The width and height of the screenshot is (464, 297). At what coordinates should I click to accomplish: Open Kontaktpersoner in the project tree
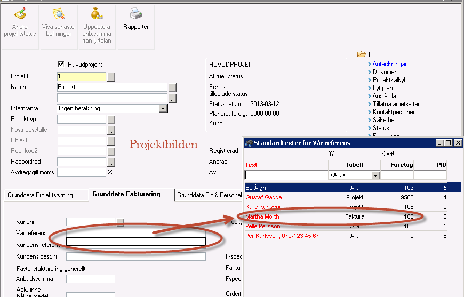point(394,112)
